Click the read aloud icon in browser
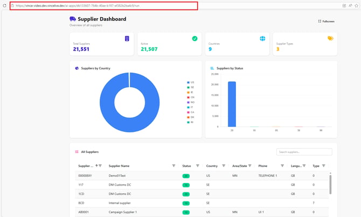361x217 pixels. pyautogui.click(x=350, y=5)
